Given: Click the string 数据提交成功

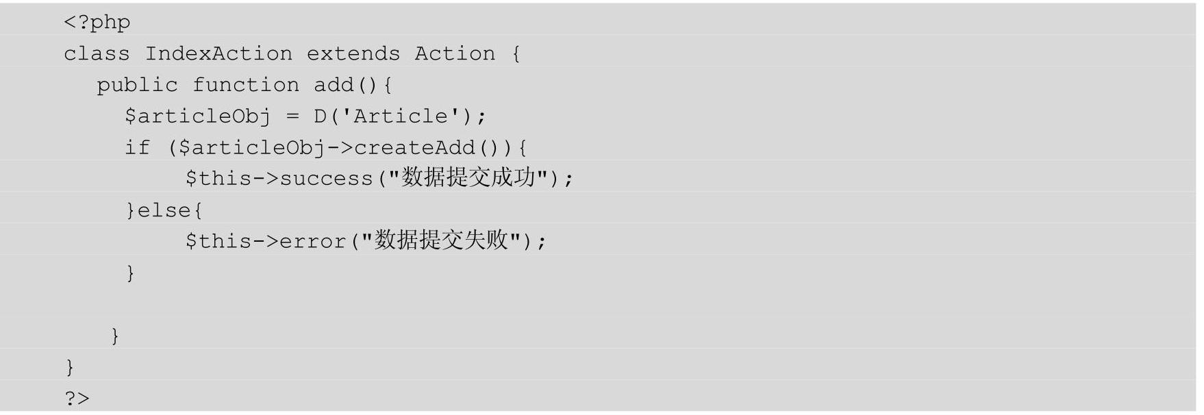Looking at the screenshot, I should pos(468,178).
